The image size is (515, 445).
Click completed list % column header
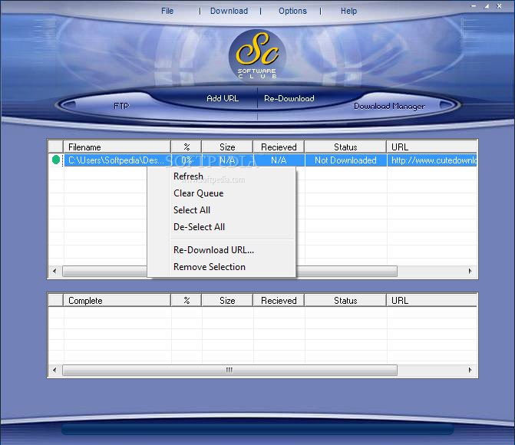point(187,300)
